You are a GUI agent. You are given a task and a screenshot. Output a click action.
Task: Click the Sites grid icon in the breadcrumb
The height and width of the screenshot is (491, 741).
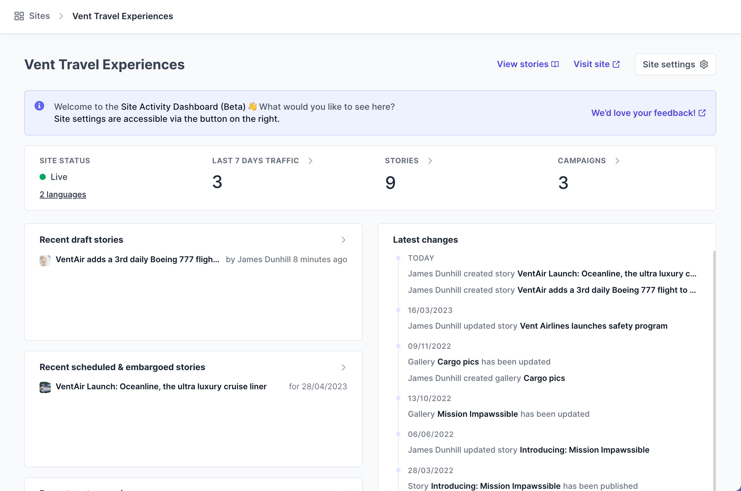19,16
